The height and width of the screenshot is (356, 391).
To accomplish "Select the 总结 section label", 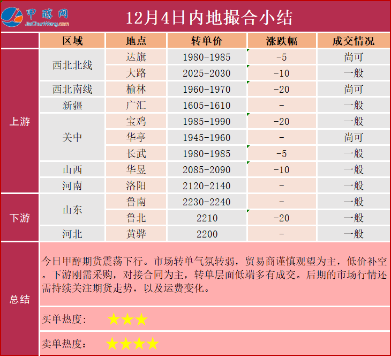I will [x=20, y=299].
